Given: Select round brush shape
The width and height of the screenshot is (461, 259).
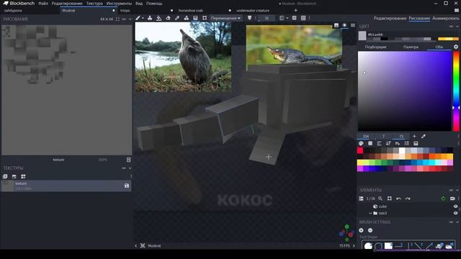Looking at the screenshot, I should 368,246.
